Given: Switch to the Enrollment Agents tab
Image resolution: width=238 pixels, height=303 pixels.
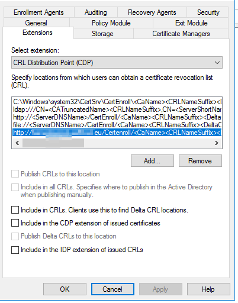Looking at the screenshot, I should point(38,12).
